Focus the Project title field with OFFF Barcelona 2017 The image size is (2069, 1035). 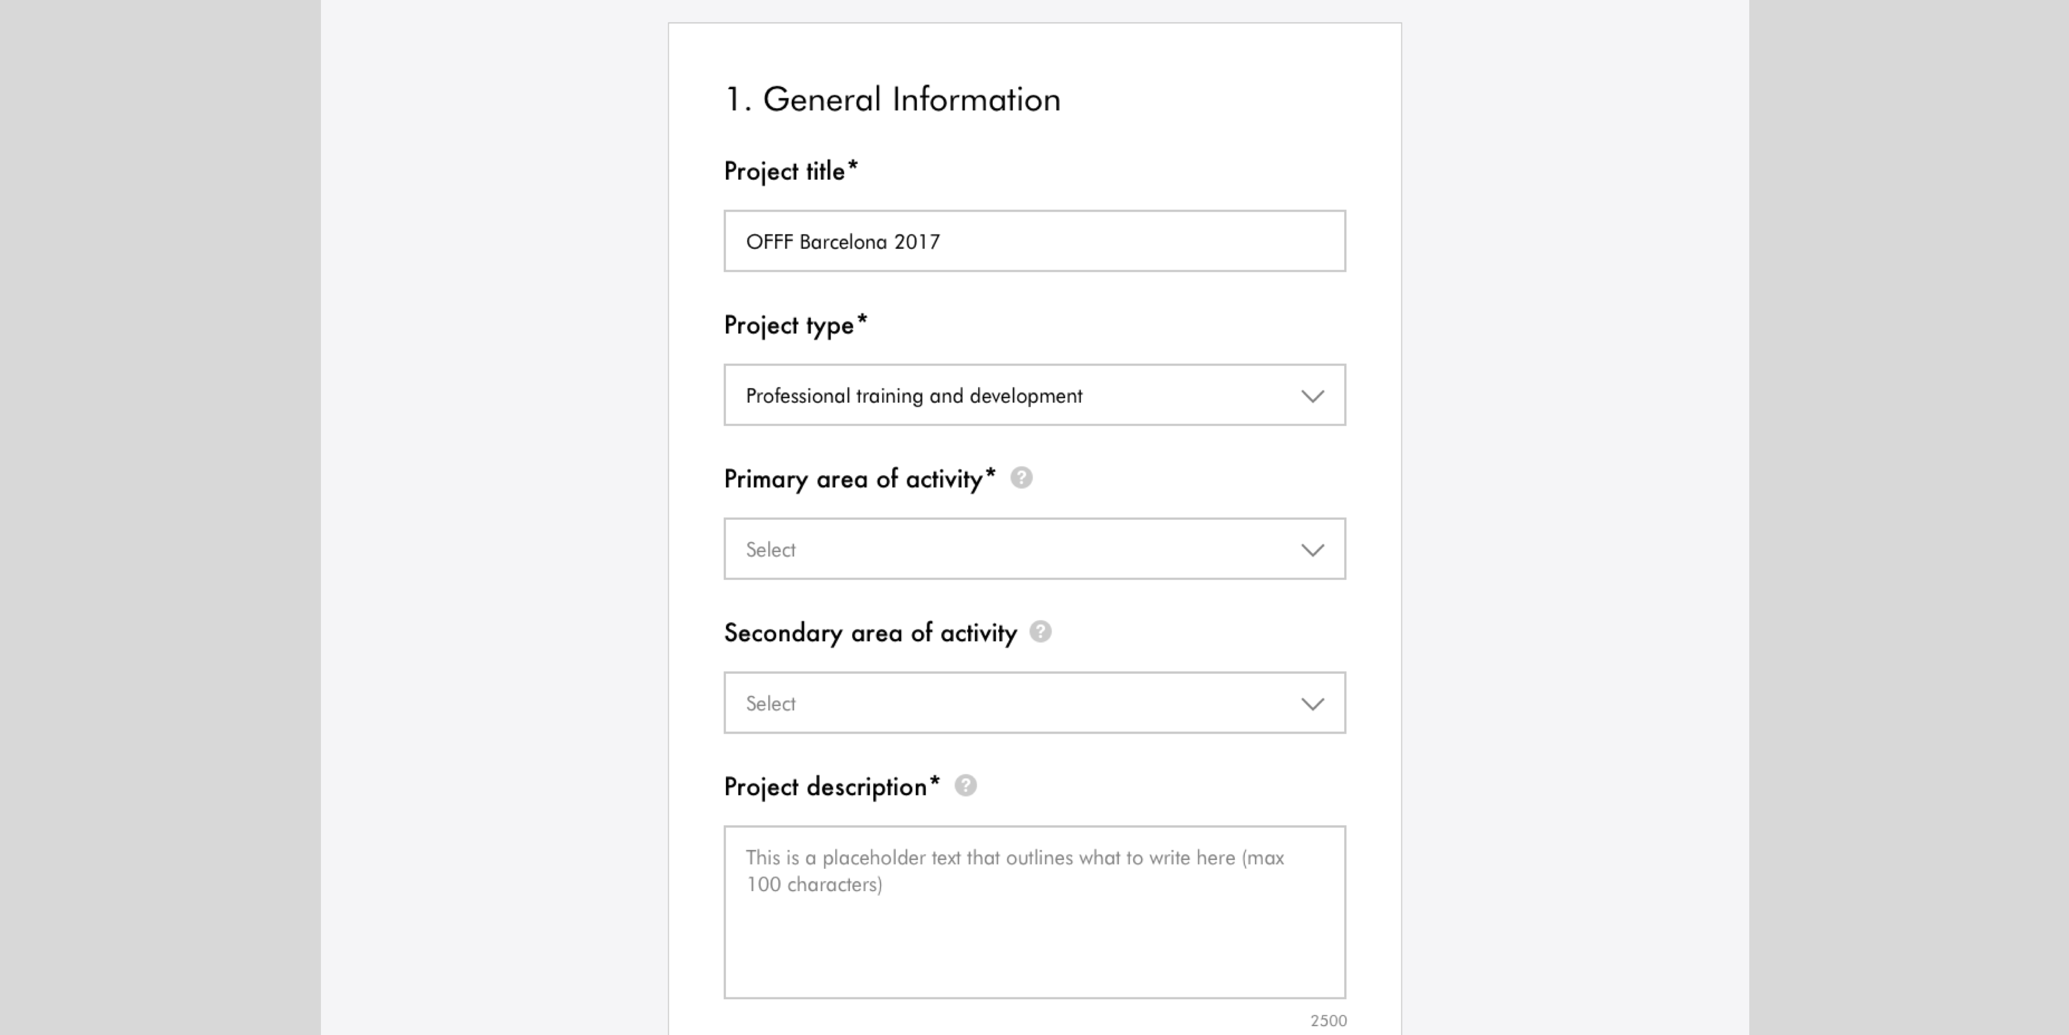click(x=1034, y=241)
